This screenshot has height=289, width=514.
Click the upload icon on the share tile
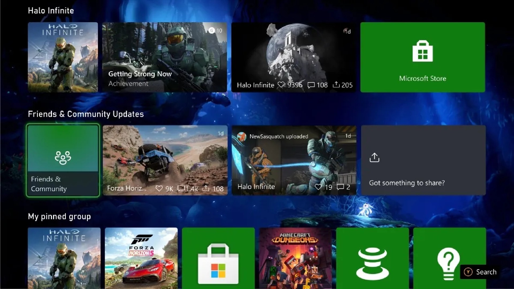[374, 158]
